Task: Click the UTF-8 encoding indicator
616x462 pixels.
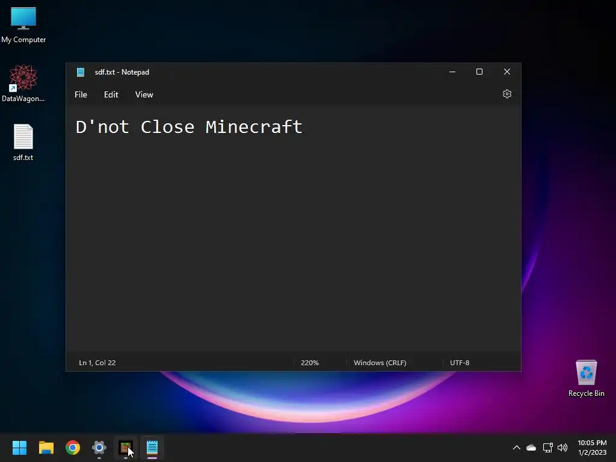Action: click(460, 363)
